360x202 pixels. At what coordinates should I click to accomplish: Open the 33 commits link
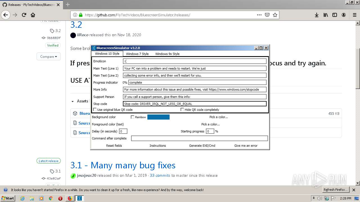pyautogui.click(x=160, y=175)
